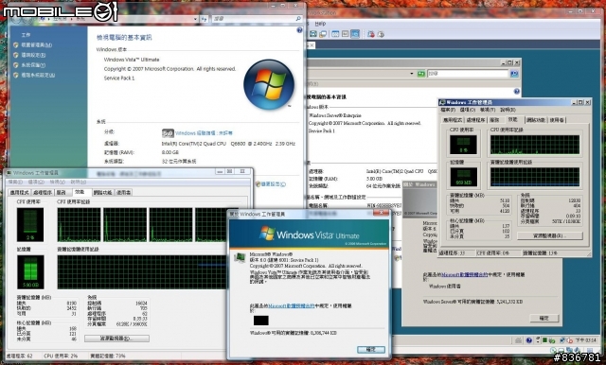Switch to Networking tab in host Task Manager
The height and width of the screenshot is (365, 606).
pos(103,192)
